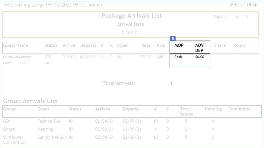Screen dimensions: 264x148
Task: Click the $0.00 advance deposit amount
Action: (200, 57)
